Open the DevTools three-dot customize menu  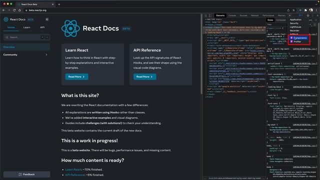point(312,15)
